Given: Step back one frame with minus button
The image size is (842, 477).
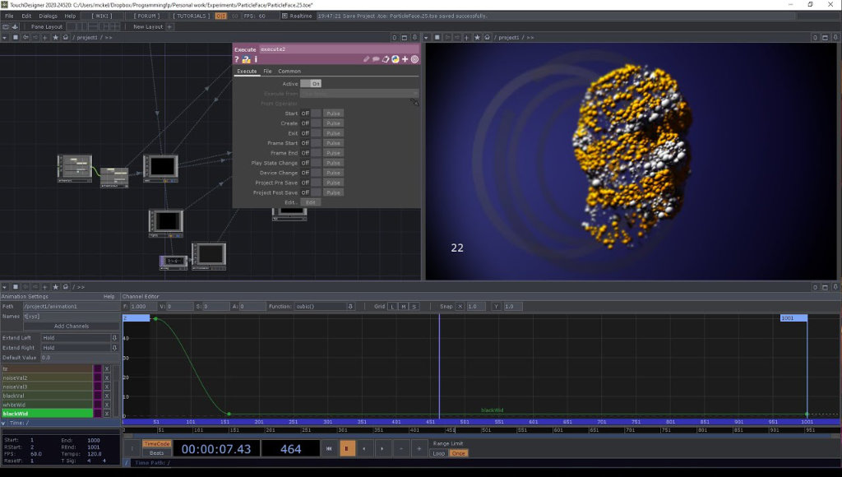Looking at the screenshot, I should (401, 448).
